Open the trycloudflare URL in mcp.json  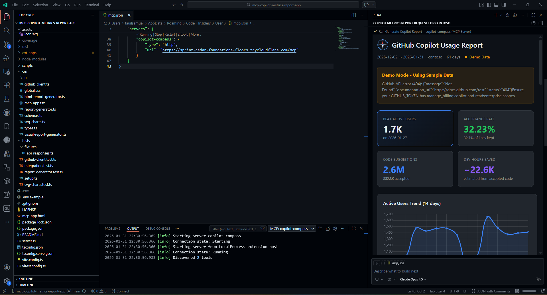(229, 50)
